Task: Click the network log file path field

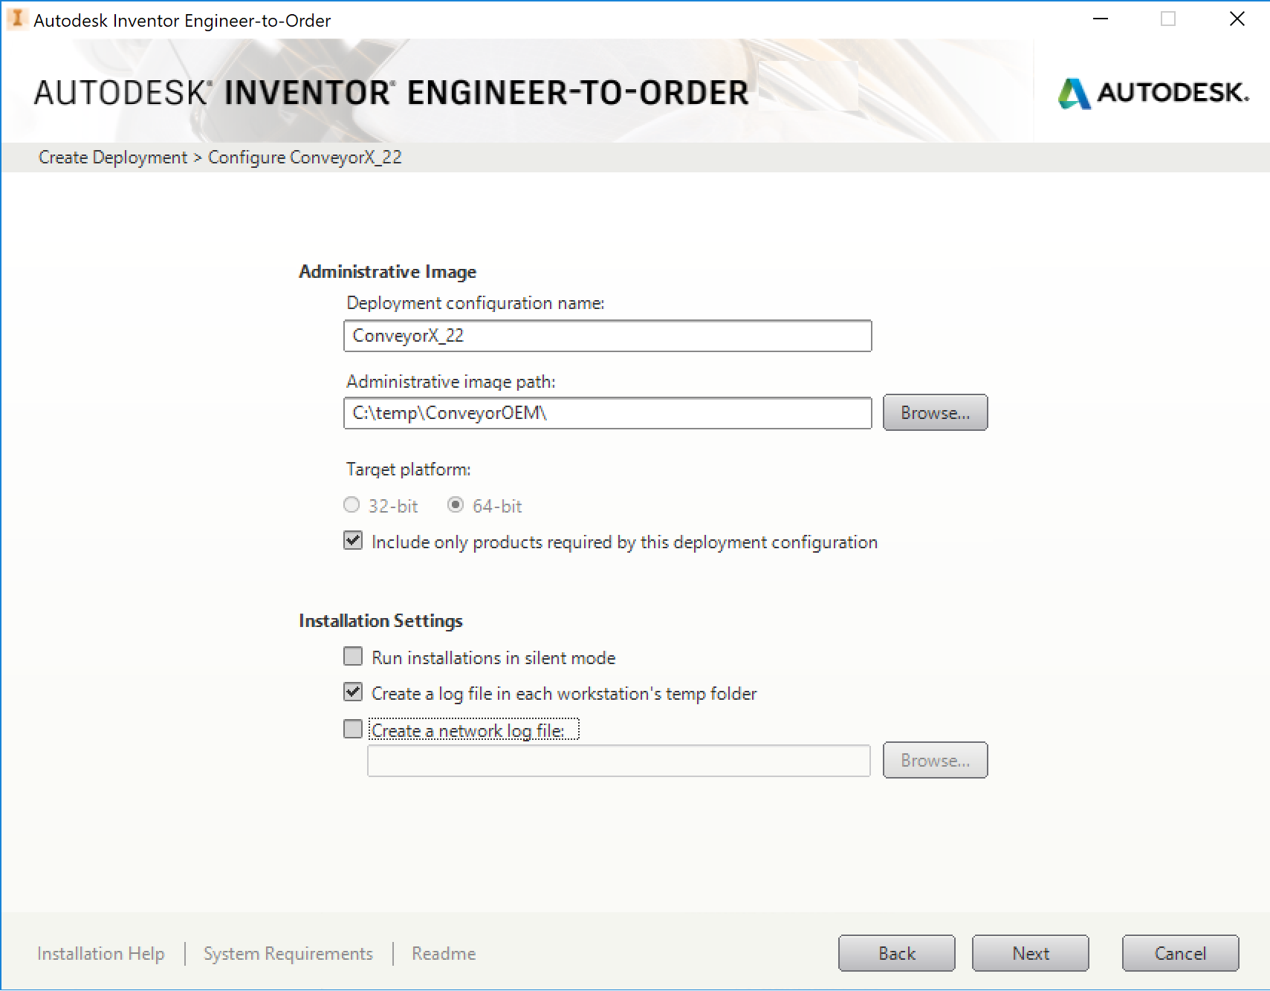Action: pos(618,761)
